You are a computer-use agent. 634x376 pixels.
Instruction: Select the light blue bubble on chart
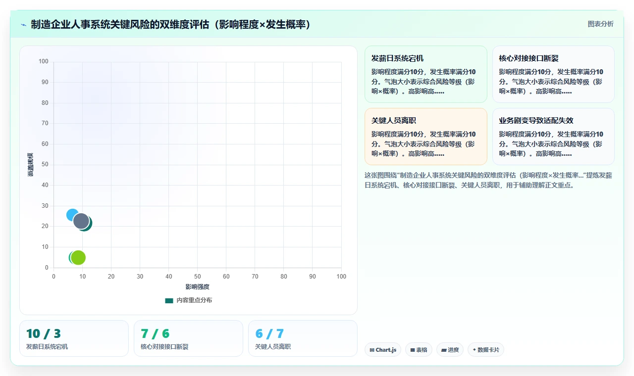tap(72, 215)
